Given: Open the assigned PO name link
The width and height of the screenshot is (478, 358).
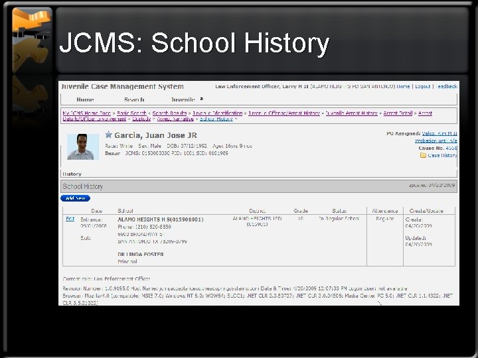Looking at the screenshot, I should 439,133.
